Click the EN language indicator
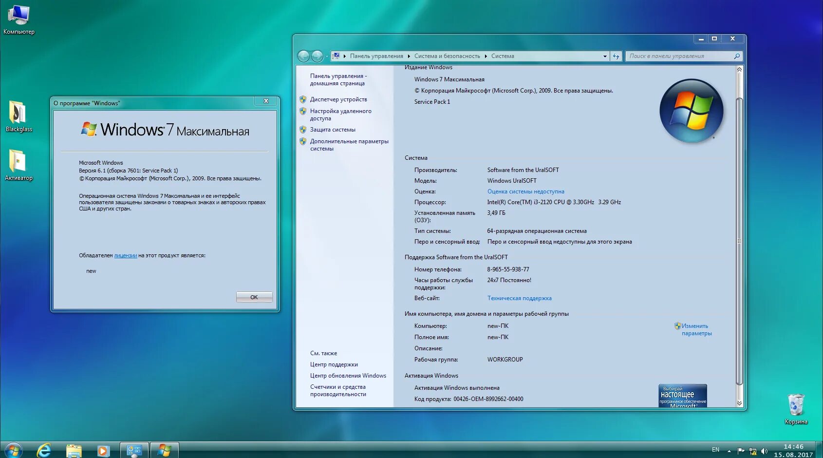This screenshot has width=823, height=458. point(715,450)
